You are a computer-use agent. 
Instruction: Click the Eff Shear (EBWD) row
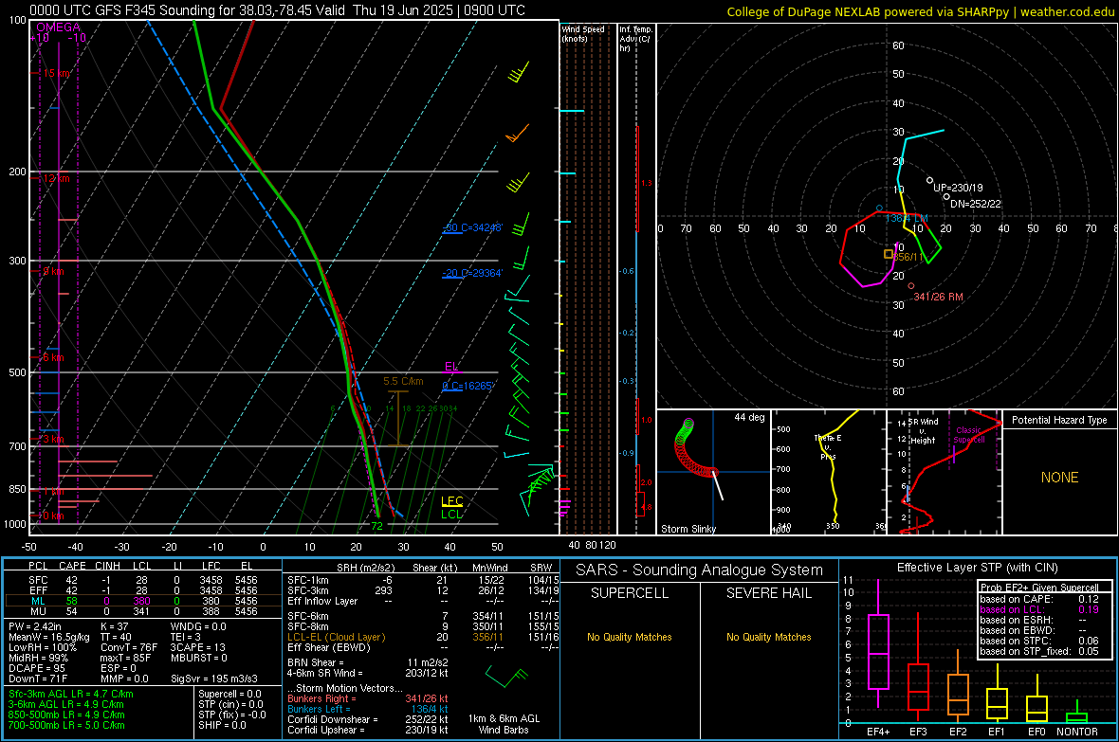click(423, 647)
